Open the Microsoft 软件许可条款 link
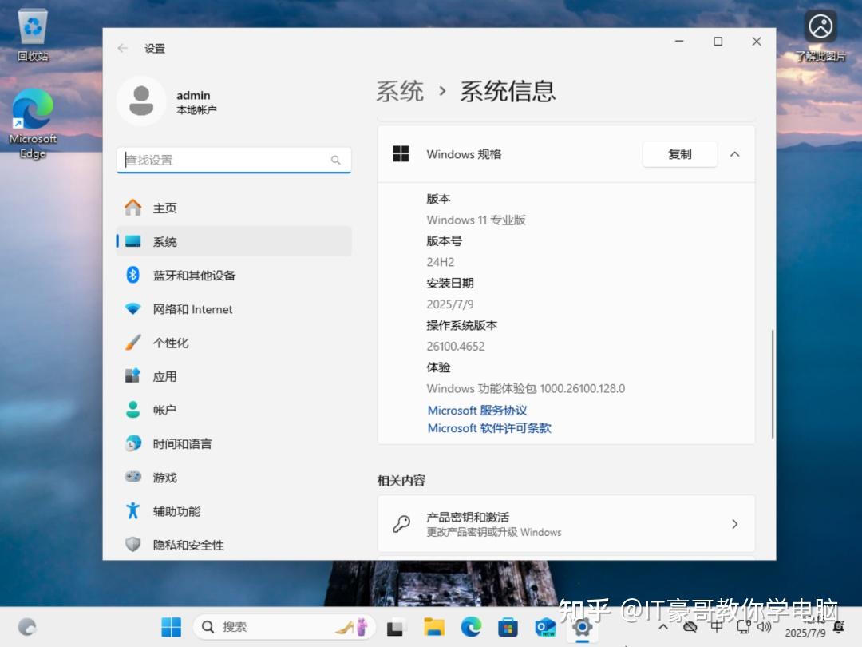The width and height of the screenshot is (862, 647). click(x=491, y=428)
